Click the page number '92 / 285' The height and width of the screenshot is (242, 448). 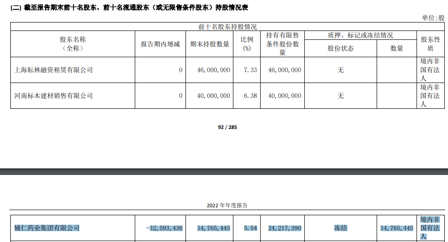227,127
